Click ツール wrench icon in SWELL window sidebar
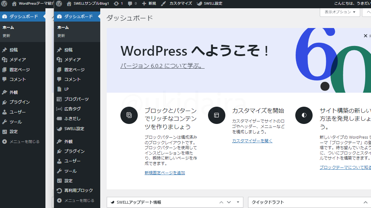Screen dimensions: 371x208 coord(59,171)
